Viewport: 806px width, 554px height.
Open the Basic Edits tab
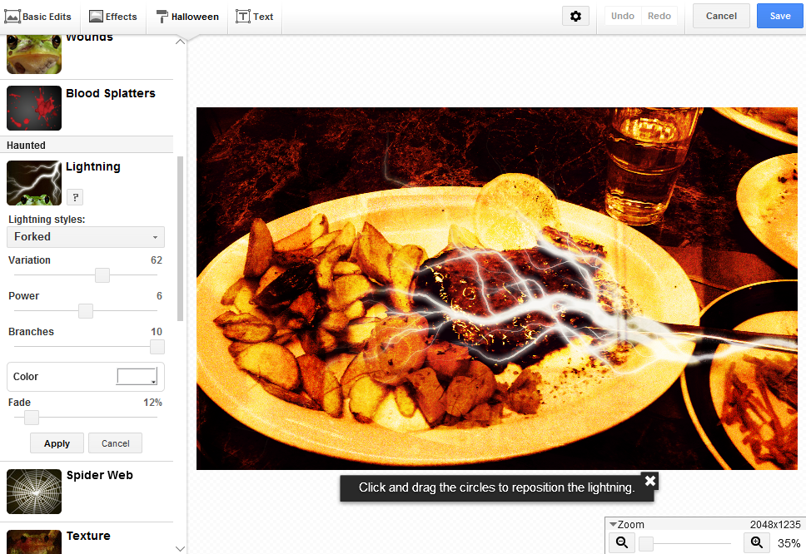(37, 17)
